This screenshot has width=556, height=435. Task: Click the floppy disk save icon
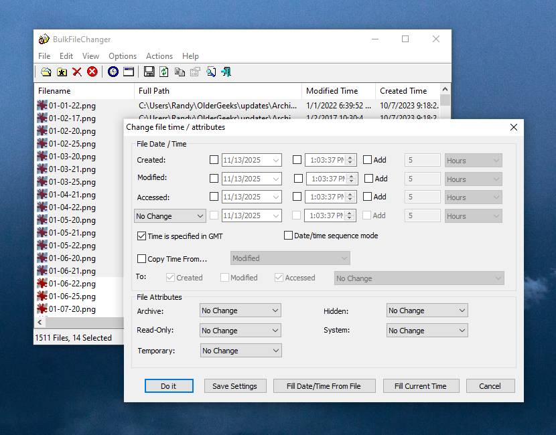[x=149, y=72]
